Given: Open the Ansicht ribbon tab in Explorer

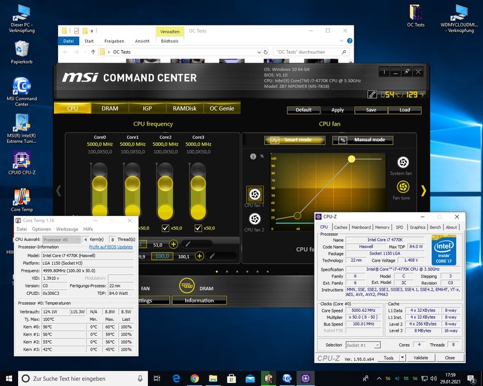Looking at the screenshot, I should [142, 41].
